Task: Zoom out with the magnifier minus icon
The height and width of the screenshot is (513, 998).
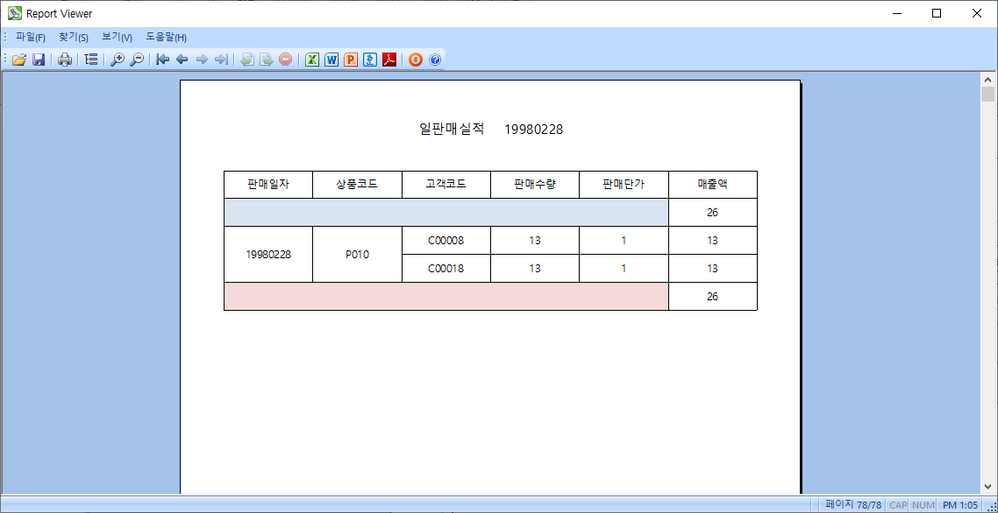Action: click(x=136, y=60)
